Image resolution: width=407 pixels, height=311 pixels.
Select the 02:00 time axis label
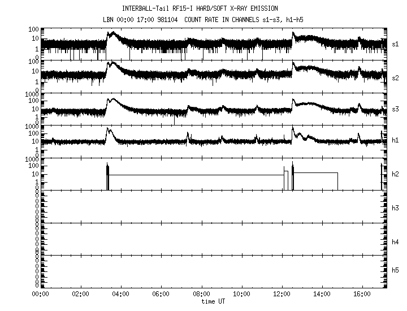[x=80, y=295]
